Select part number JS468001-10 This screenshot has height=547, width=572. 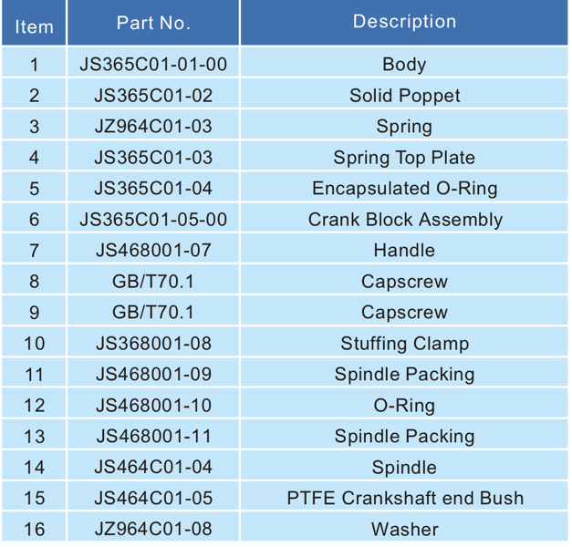pos(153,406)
